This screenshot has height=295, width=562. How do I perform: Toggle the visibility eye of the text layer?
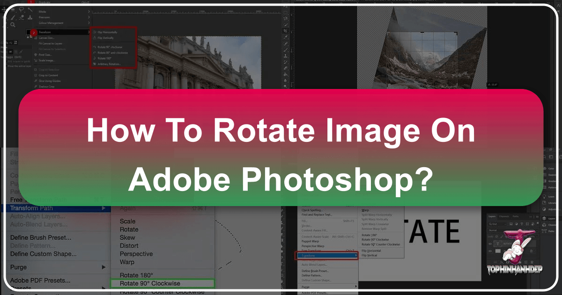coord(490,244)
